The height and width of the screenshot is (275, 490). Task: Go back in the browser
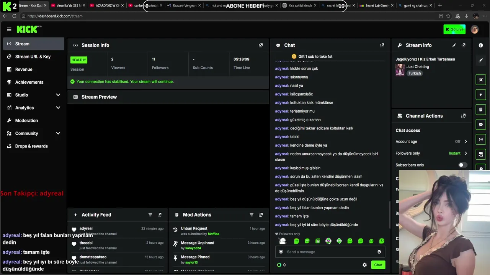point(5,16)
